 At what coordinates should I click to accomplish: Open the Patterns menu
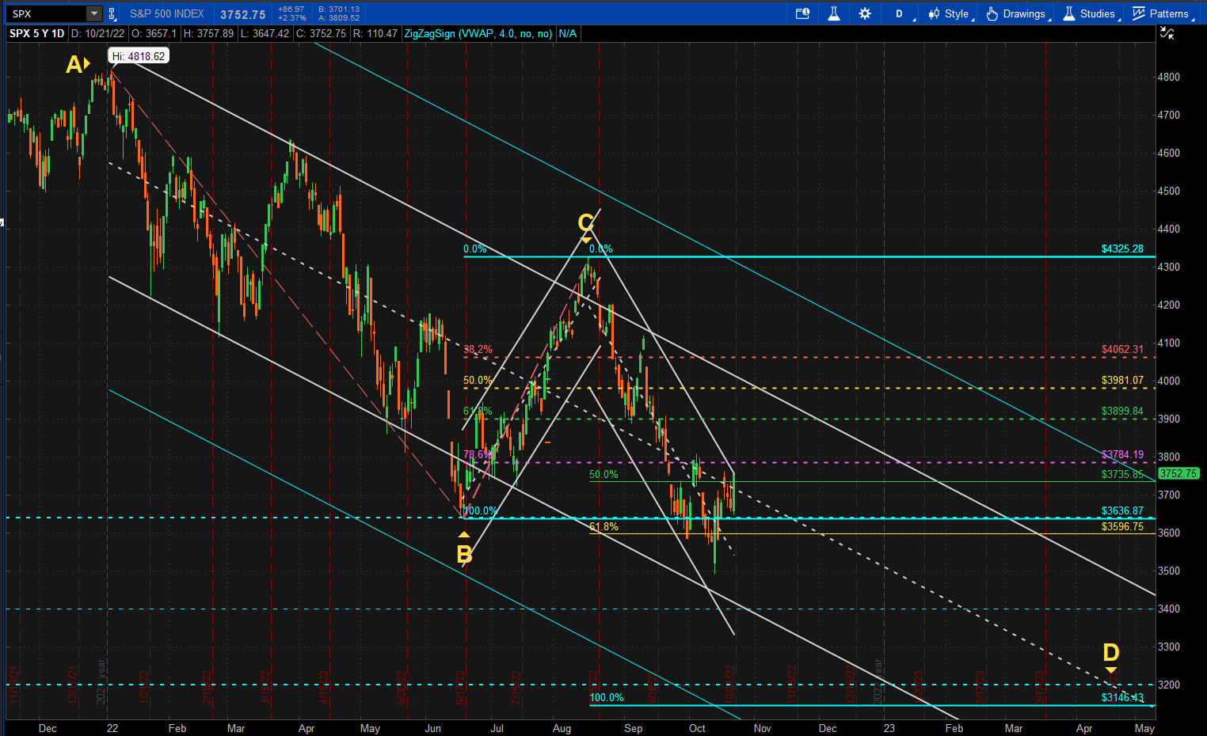(1162, 13)
